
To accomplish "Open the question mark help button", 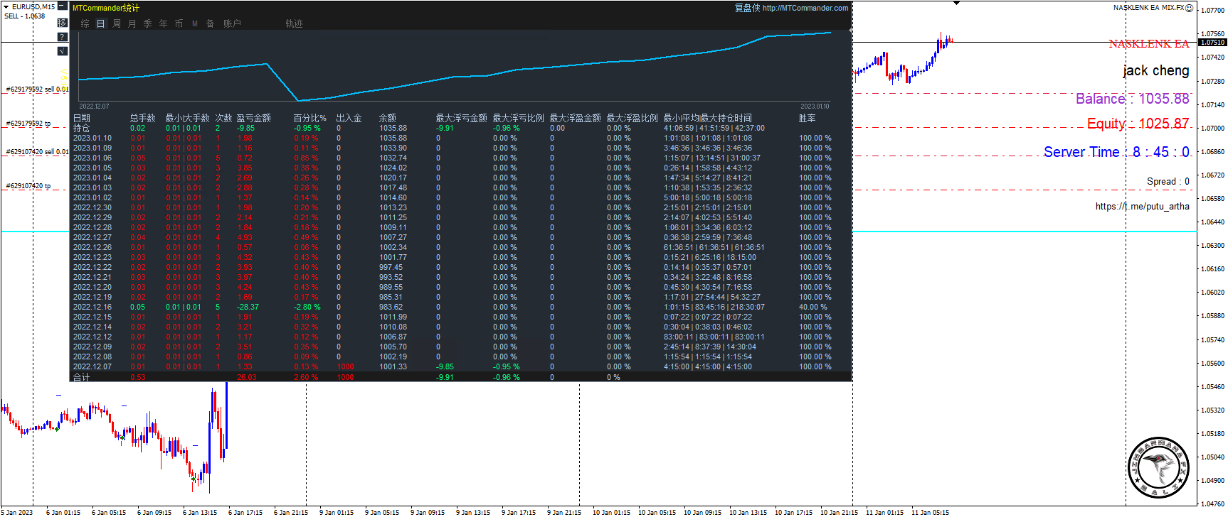I will 62,37.
